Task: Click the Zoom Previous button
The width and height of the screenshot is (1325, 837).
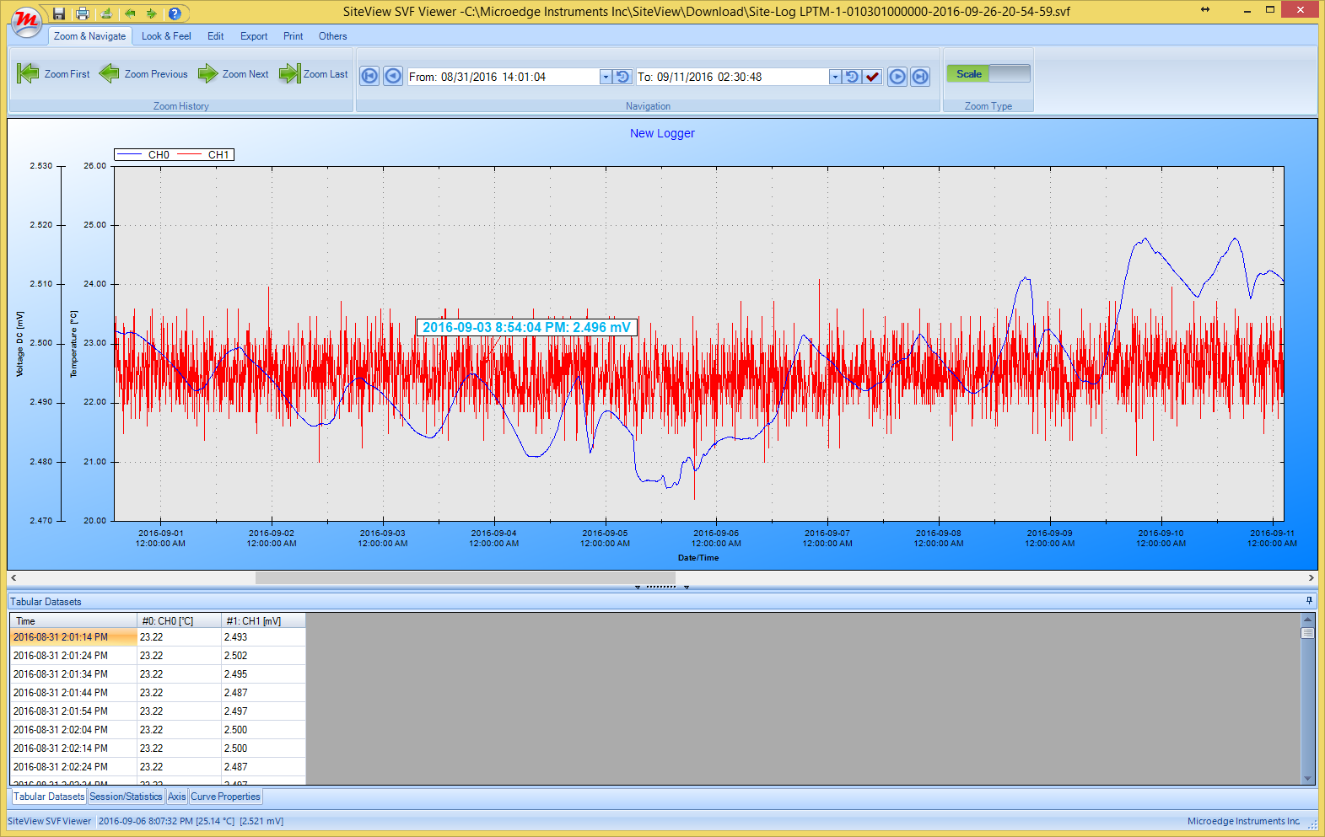Action: coord(143,74)
